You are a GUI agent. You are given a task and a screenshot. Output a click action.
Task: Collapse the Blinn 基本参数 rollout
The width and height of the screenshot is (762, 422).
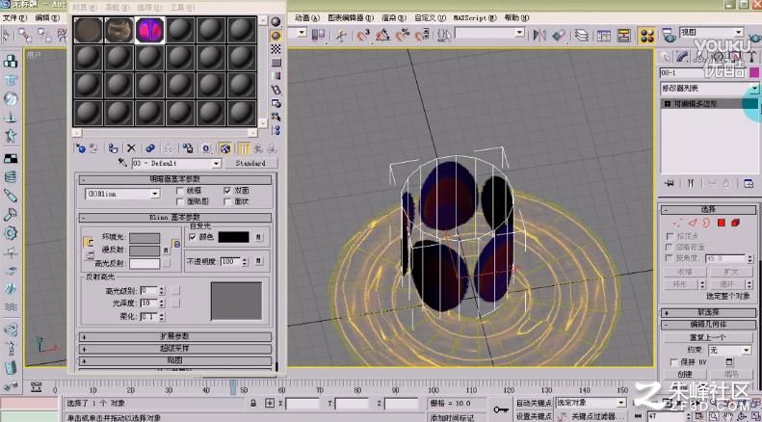(175, 218)
